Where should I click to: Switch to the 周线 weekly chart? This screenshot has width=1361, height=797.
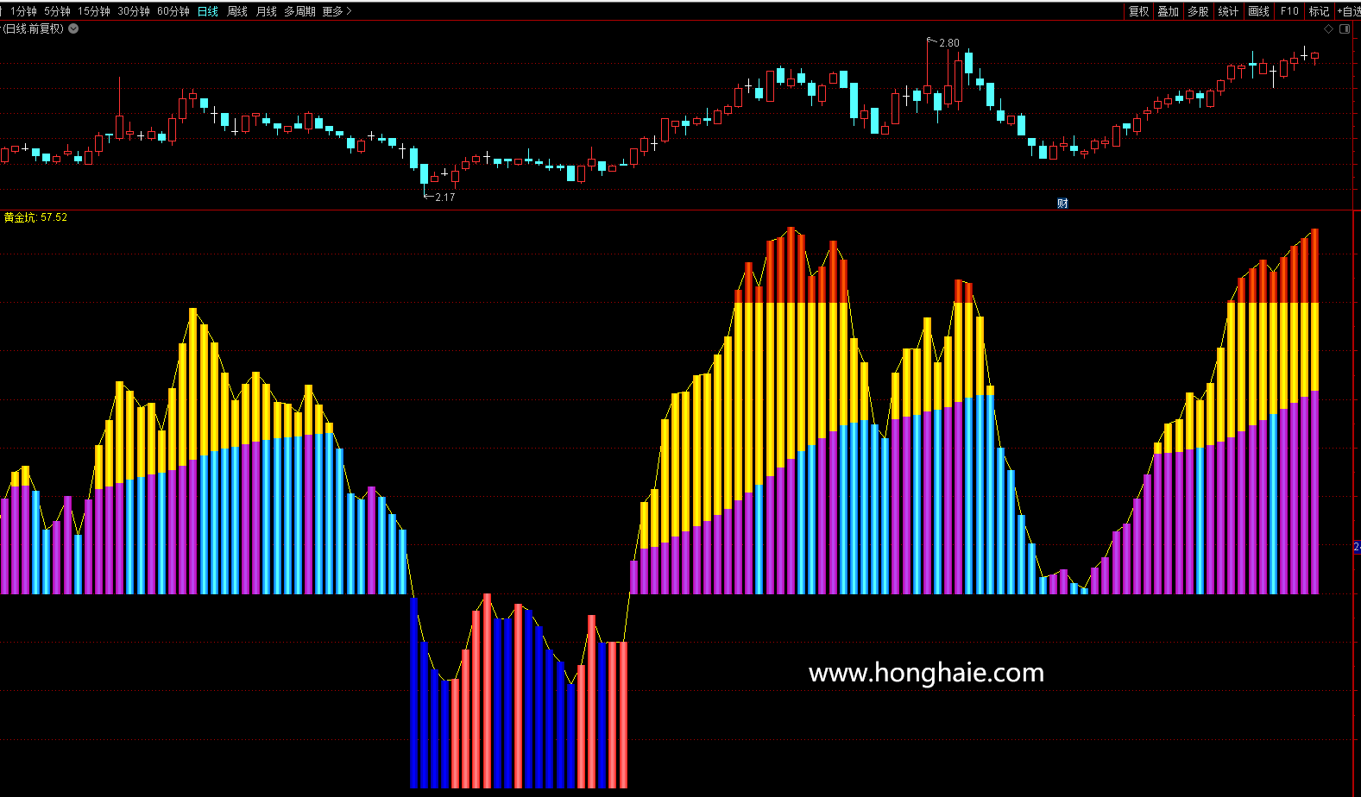pyautogui.click(x=237, y=11)
